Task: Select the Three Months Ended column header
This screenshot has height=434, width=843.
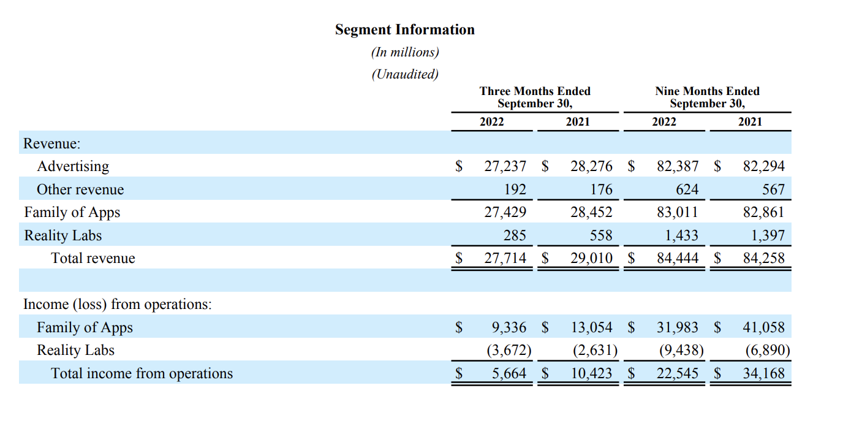Action: click(534, 97)
